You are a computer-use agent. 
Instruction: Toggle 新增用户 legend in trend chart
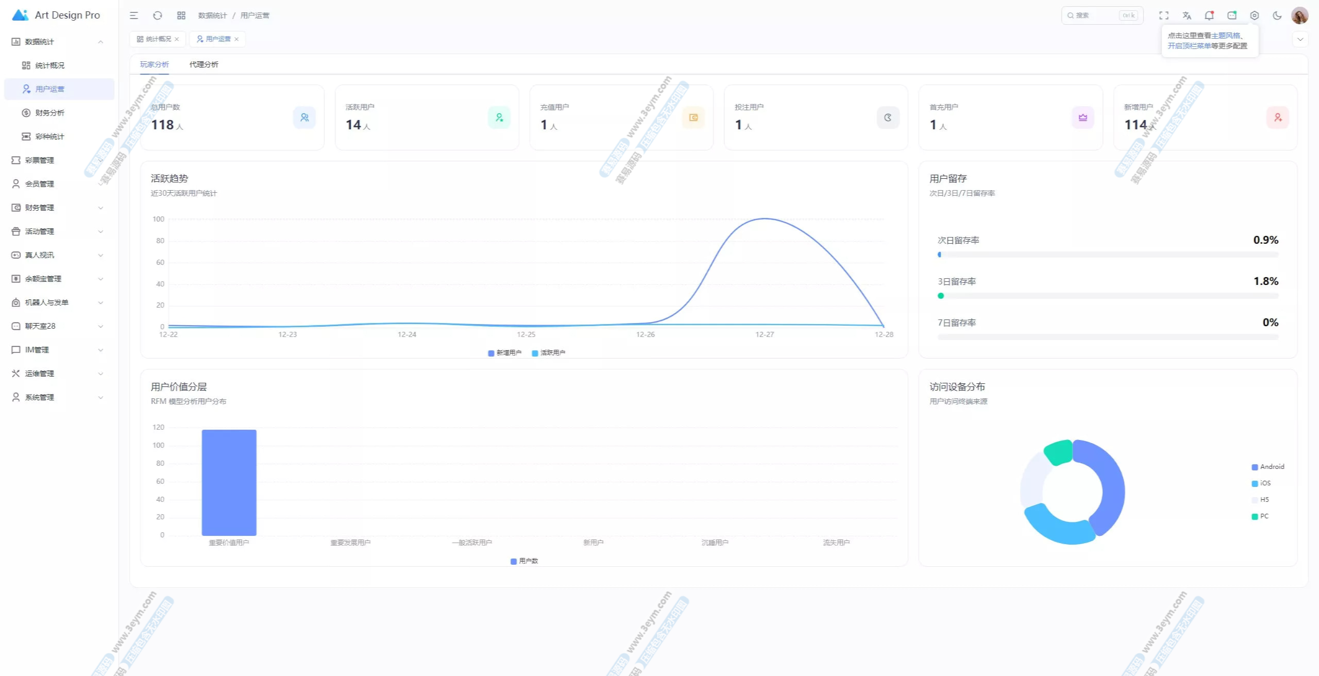504,353
